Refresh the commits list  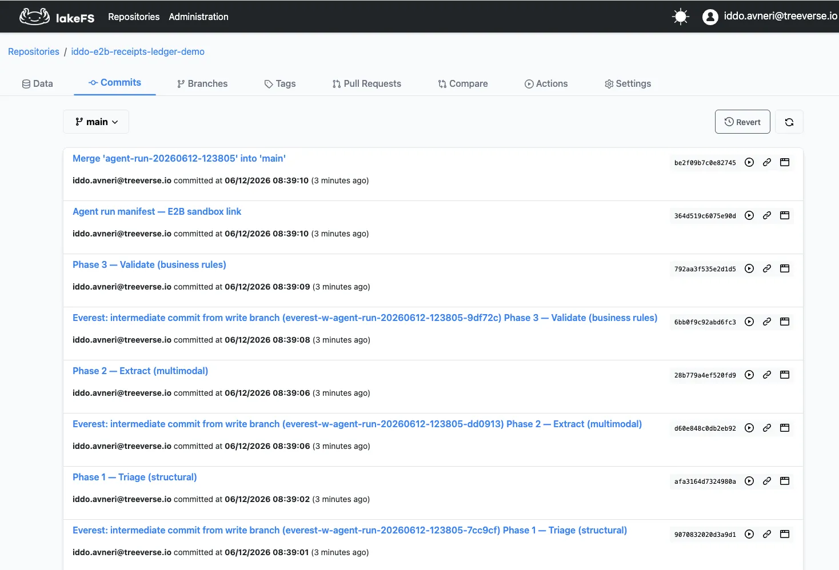click(x=789, y=122)
